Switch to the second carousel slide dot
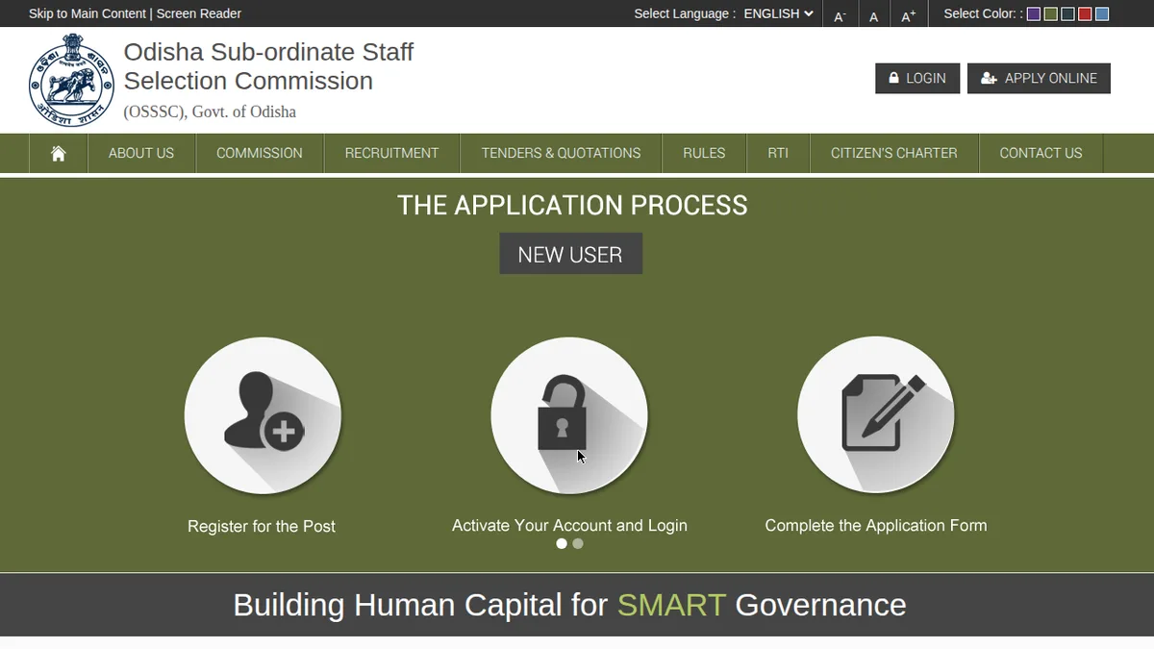This screenshot has height=649, width=1154. tap(578, 543)
